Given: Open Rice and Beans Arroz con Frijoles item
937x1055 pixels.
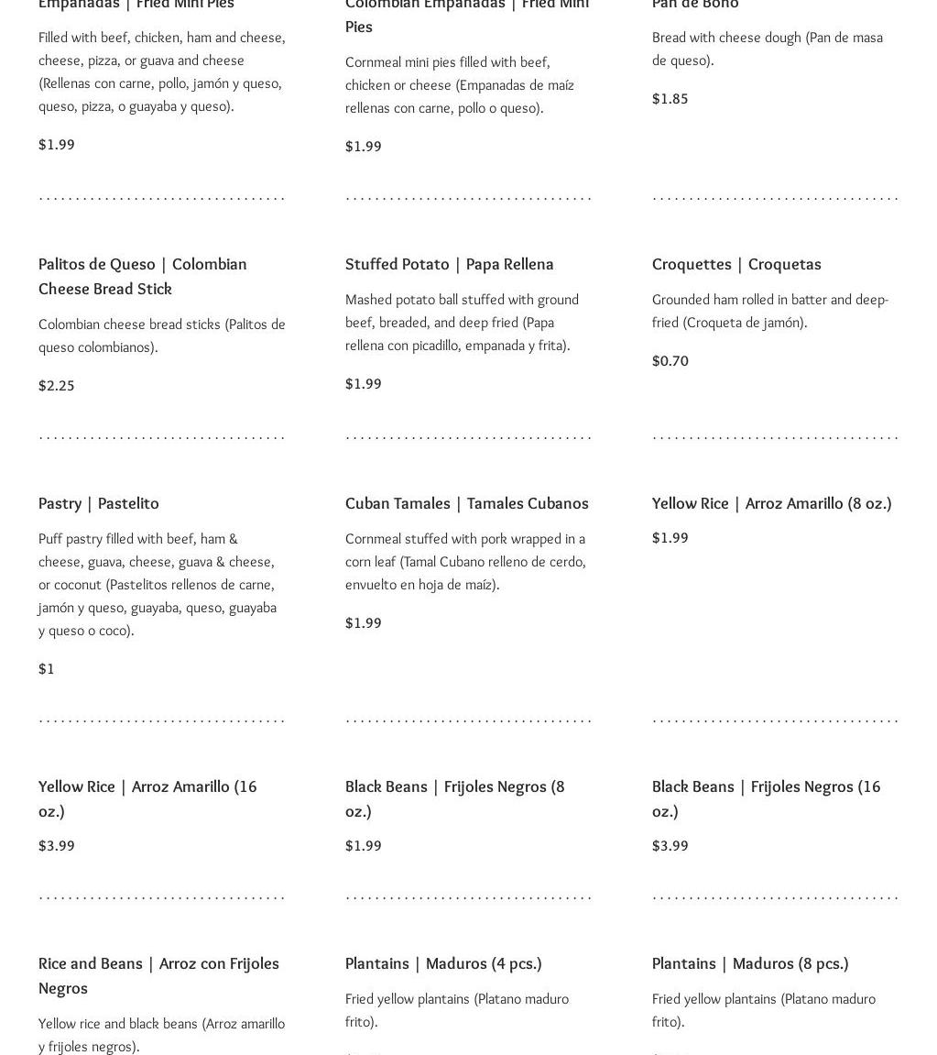Looking at the screenshot, I should [158, 975].
